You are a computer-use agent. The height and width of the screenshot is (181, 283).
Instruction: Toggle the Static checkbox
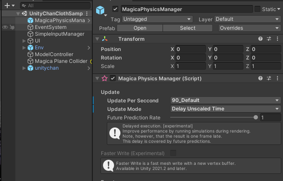point(257,9)
